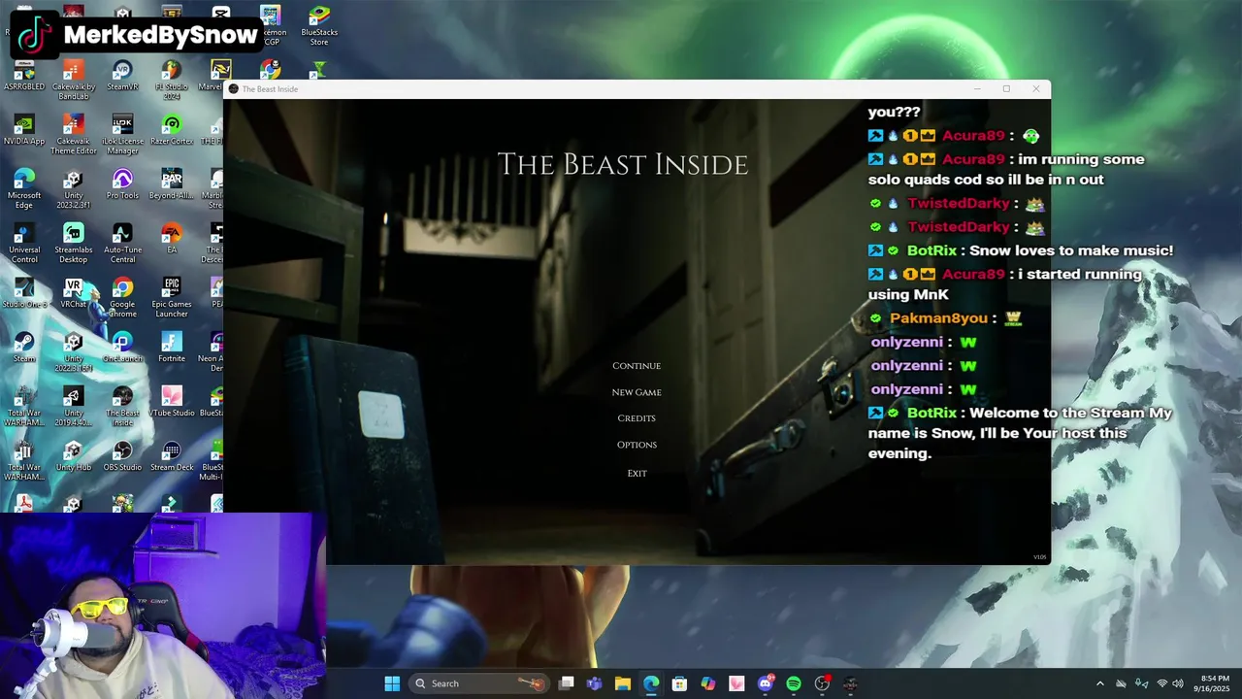Viewport: 1242px width, 699px height.
Task: Open Google Chrome desktop shortcut
Action: [122, 297]
